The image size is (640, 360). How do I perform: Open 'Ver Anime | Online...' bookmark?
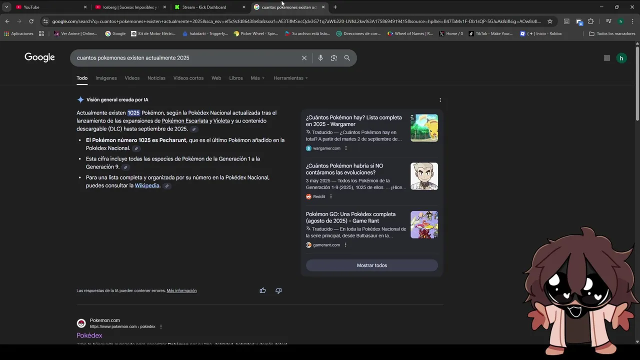coord(75,33)
